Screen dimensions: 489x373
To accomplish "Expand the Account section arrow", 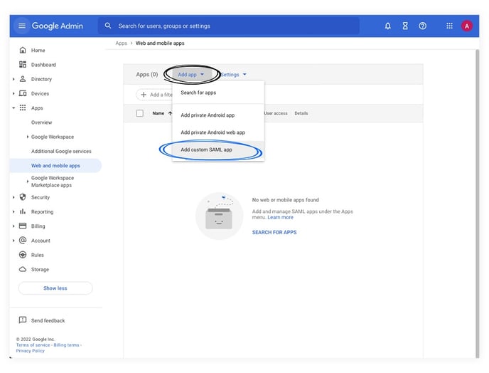I will point(14,240).
